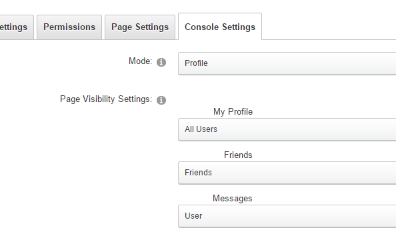Click the Messages label above the User dropdown
Viewport: 396px width, 246px height.
coord(233,198)
